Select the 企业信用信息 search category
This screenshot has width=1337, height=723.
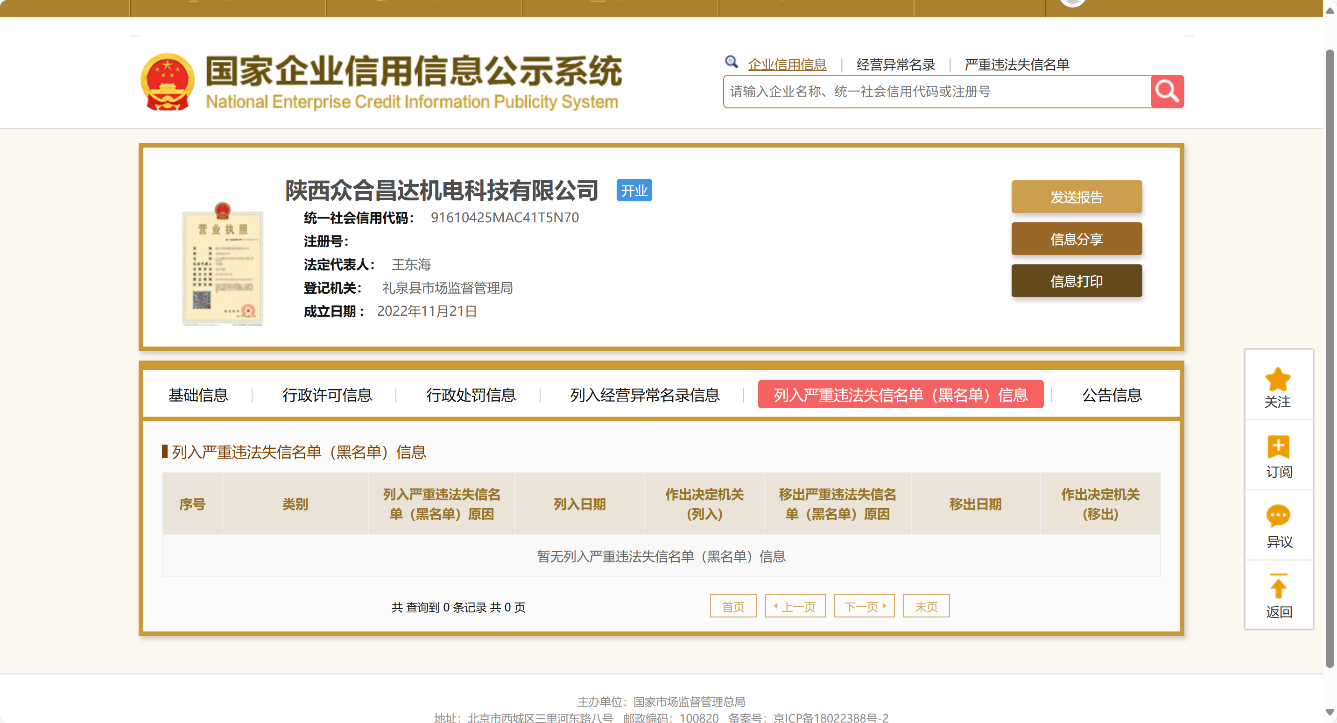(787, 64)
